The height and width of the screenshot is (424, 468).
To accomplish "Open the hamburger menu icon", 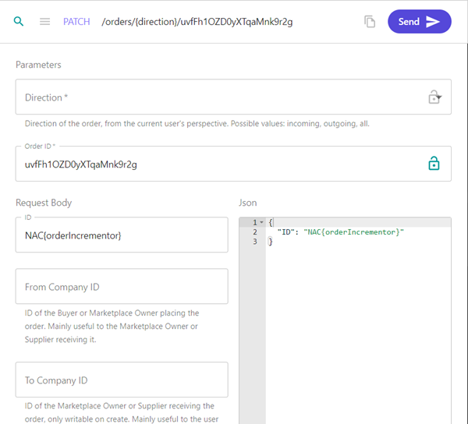I will coord(44,22).
